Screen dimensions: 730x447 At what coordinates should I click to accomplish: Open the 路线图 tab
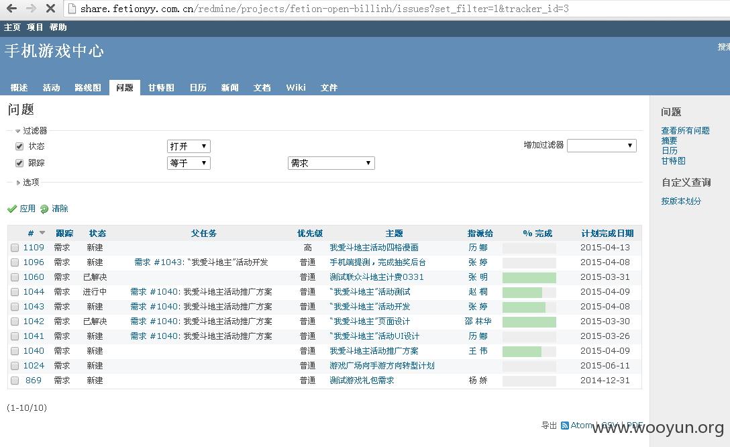click(87, 87)
